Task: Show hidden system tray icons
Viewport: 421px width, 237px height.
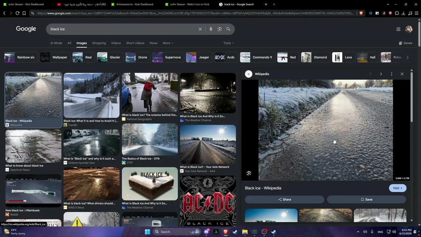Action: pyautogui.click(x=358, y=232)
